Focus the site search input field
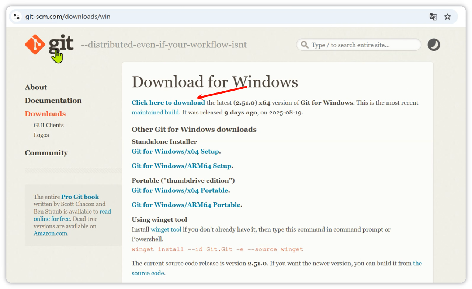The width and height of the screenshot is (472, 289). (x=363, y=45)
